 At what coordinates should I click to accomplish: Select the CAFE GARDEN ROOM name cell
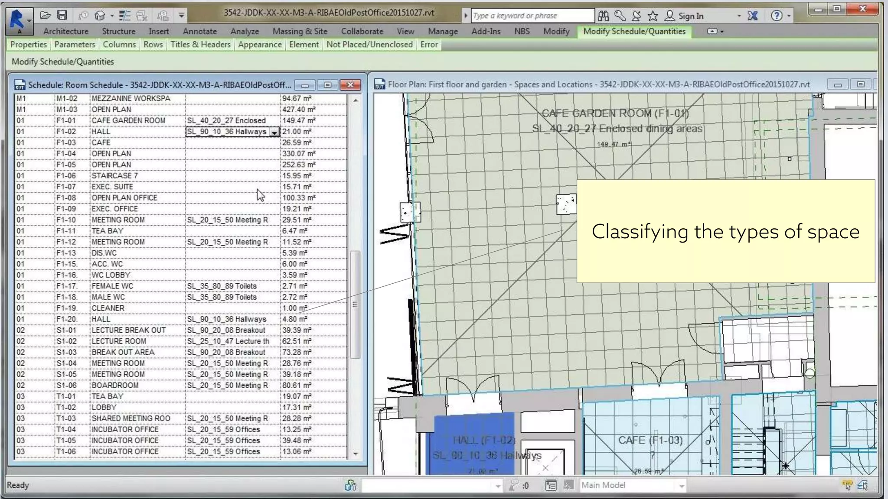click(137, 120)
